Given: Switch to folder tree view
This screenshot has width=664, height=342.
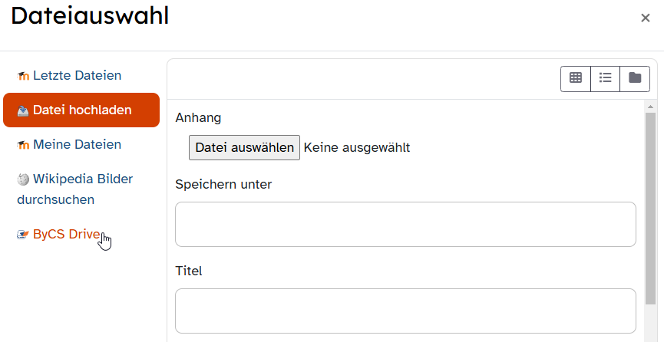Looking at the screenshot, I should [x=635, y=78].
